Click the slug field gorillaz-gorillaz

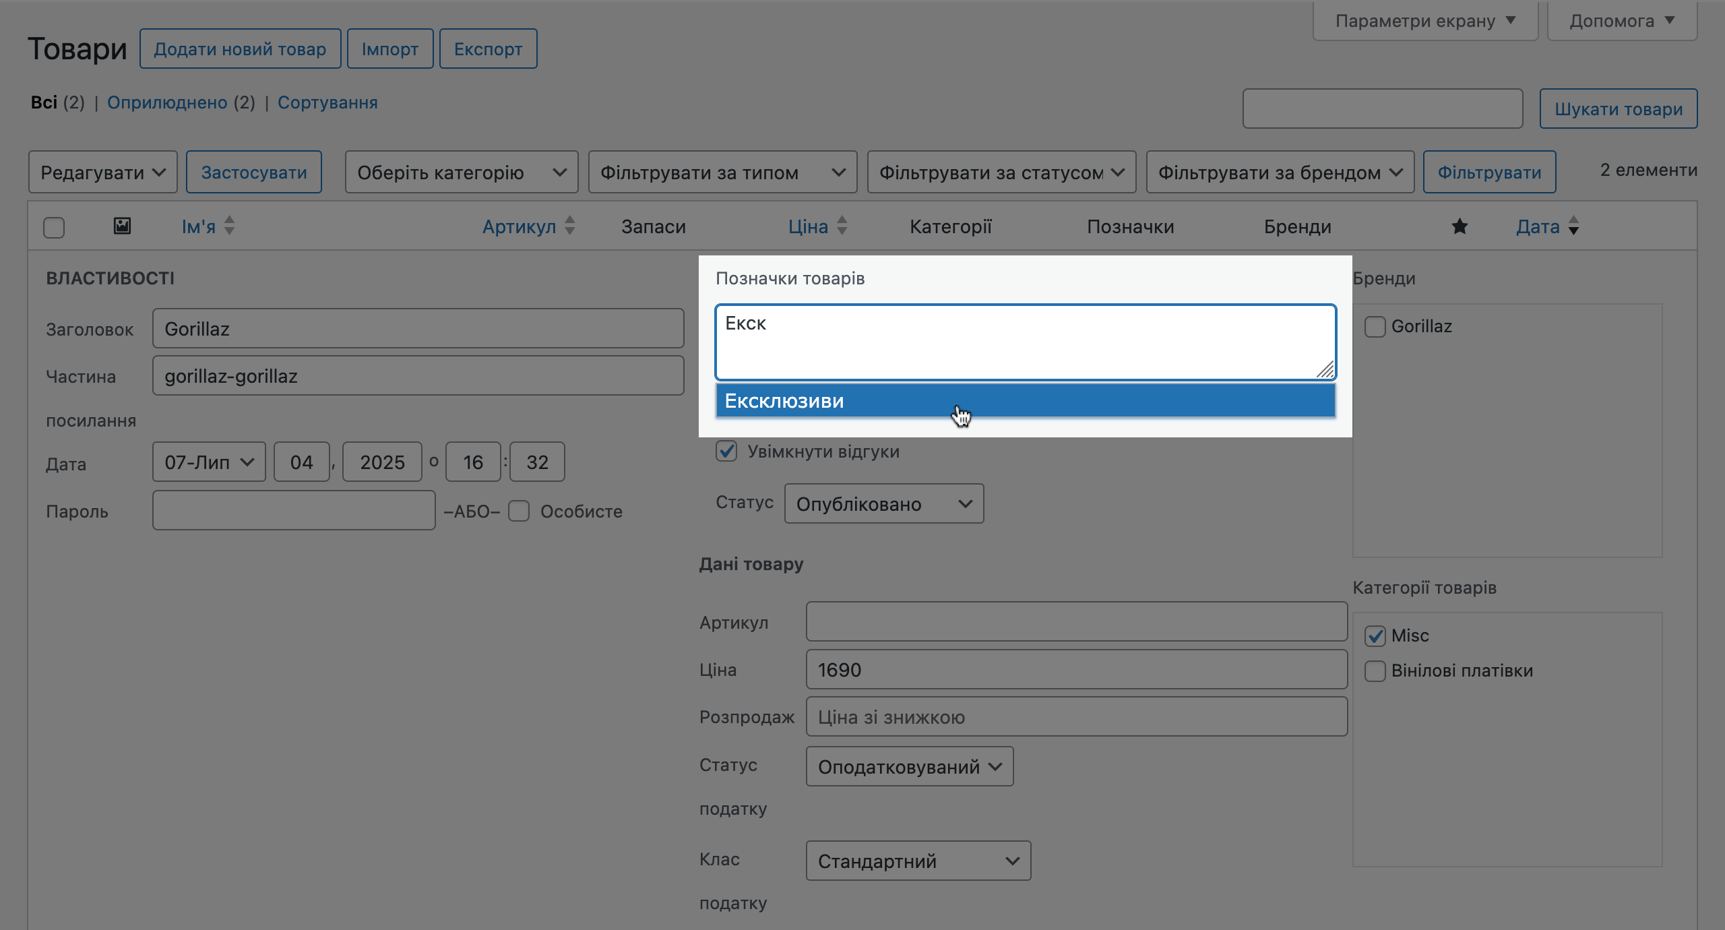(418, 376)
